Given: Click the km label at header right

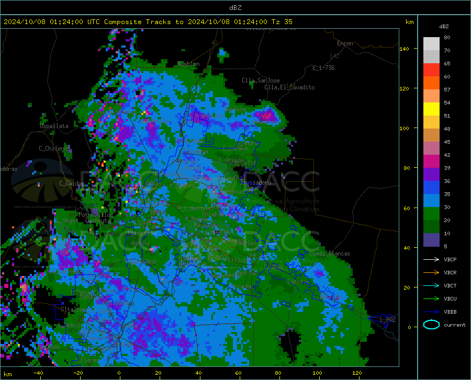Looking at the screenshot, I should [409, 22].
